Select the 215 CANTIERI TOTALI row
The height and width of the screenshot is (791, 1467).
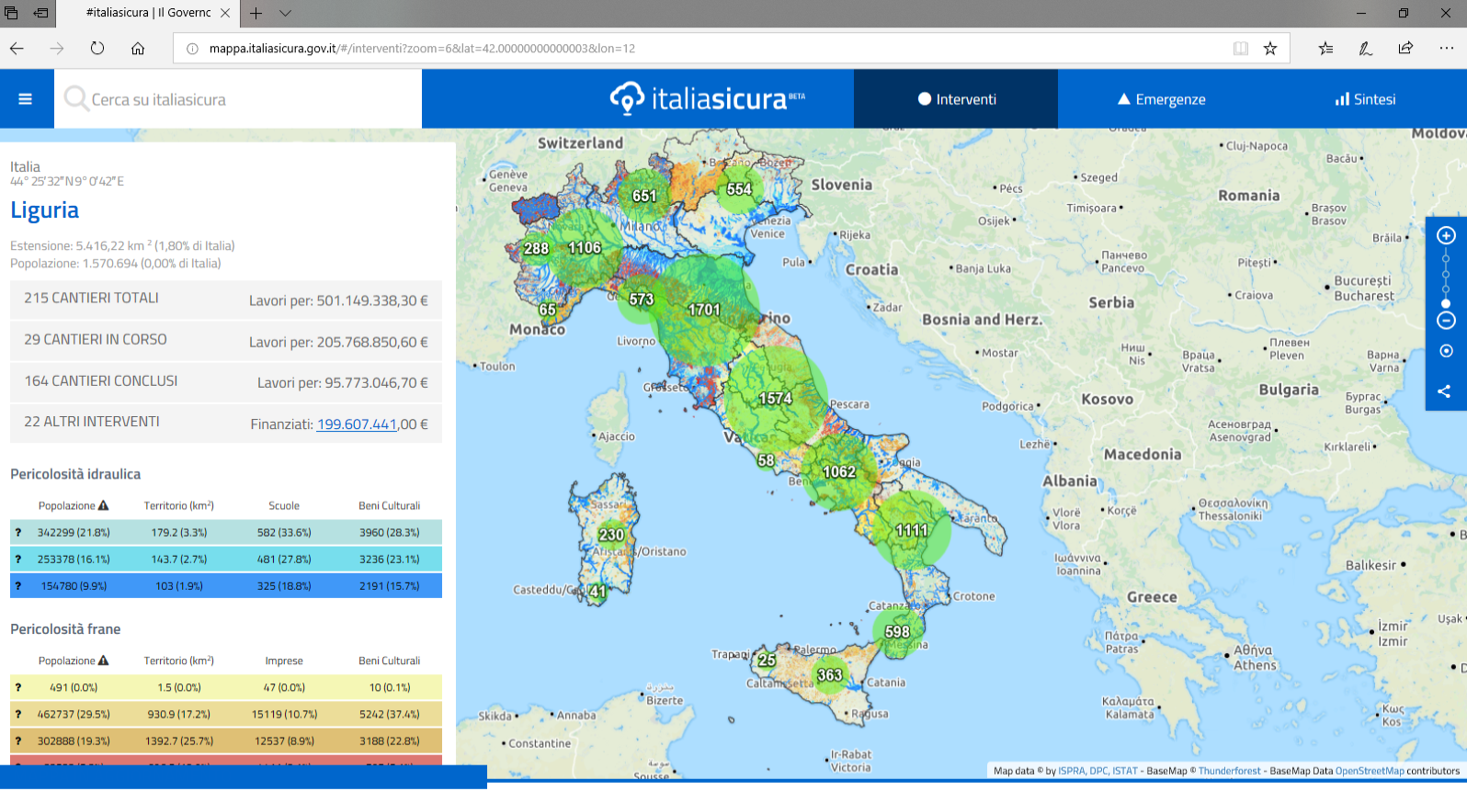pyautogui.click(x=226, y=299)
